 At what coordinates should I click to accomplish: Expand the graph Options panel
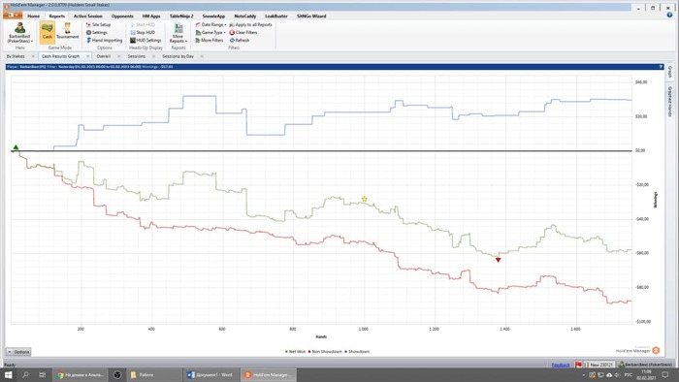pyautogui.click(x=18, y=352)
